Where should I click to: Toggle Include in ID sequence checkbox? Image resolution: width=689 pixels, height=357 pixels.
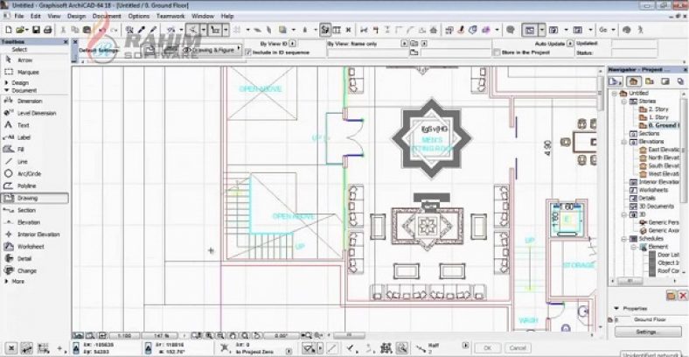click(248, 52)
